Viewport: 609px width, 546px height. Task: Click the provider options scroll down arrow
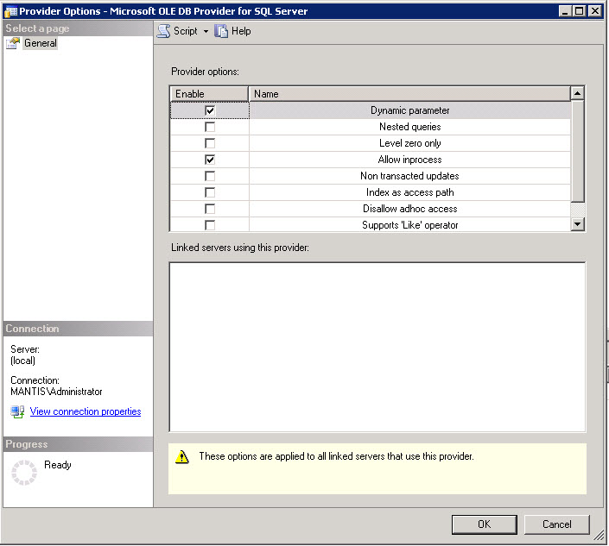(x=578, y=223)
